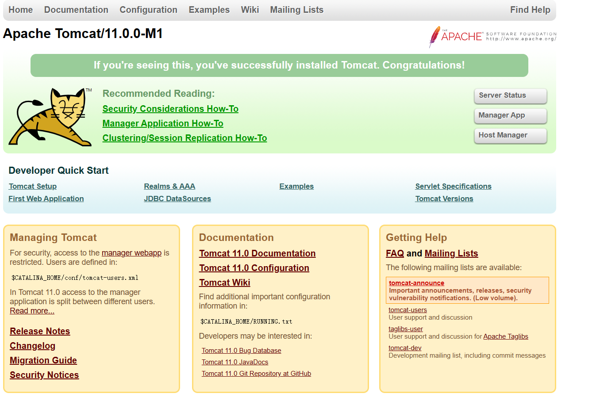
Task: Click the Server Status button
Action: pos(510,95)
